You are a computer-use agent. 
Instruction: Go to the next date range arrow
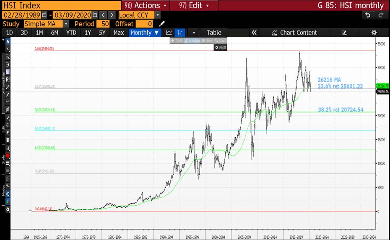[112, 15]
